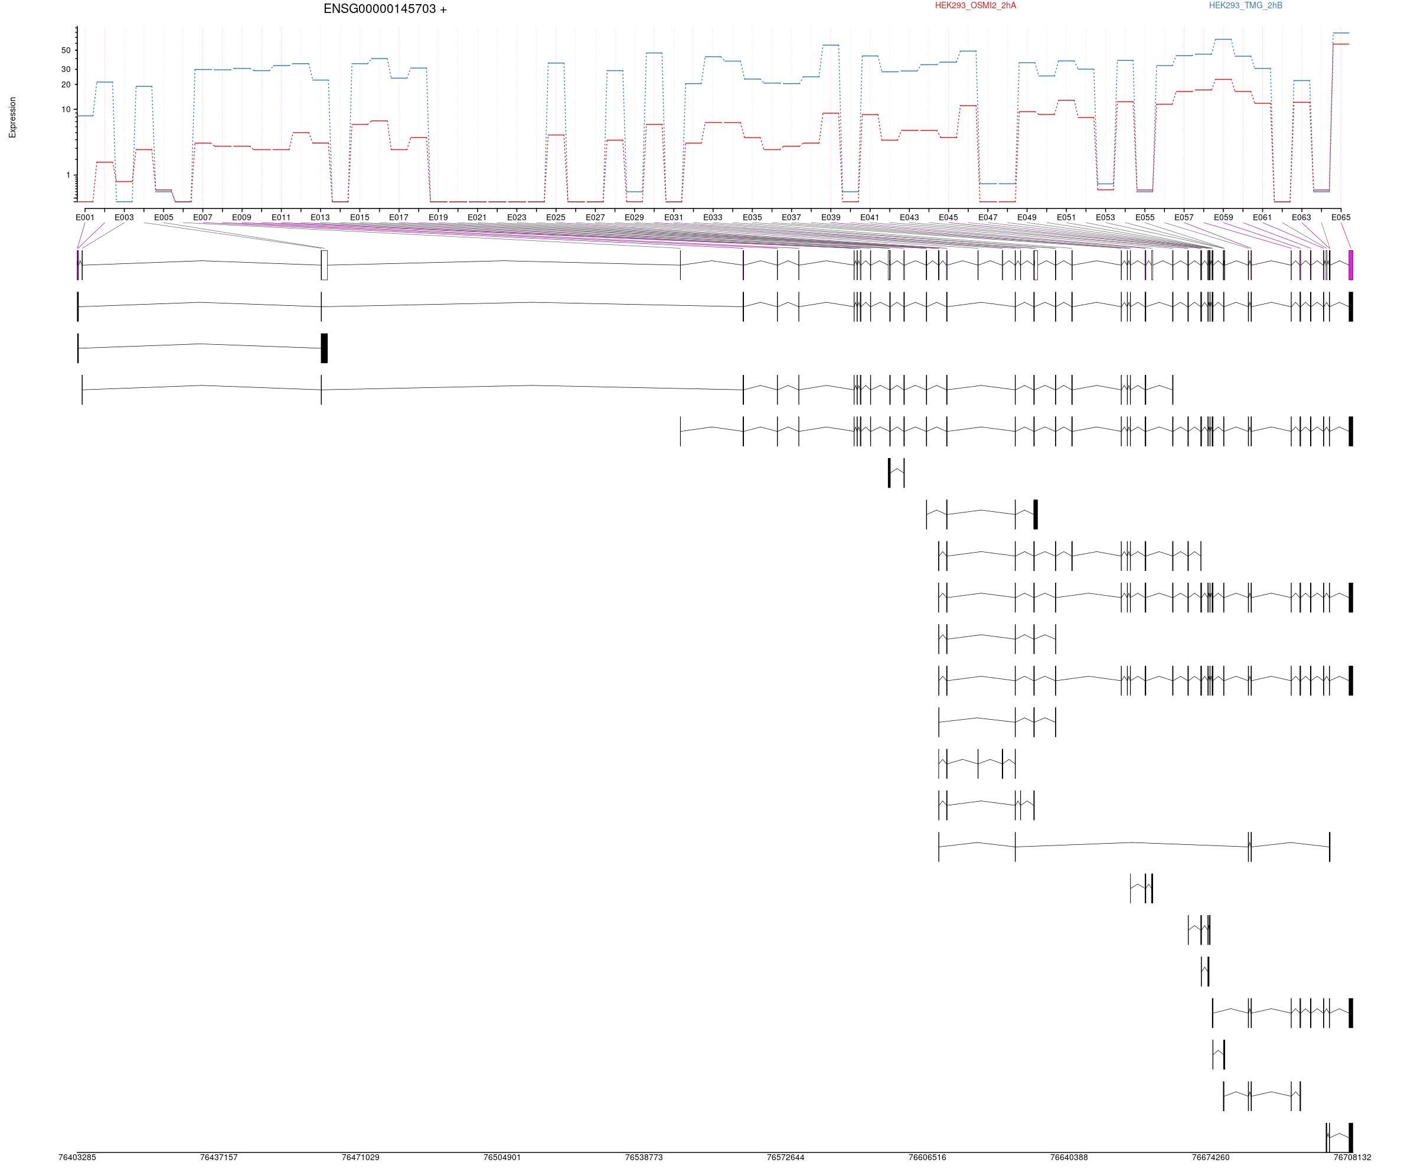Click genomic coordinate 76437157
Screen dimensions: 1417x1169
click(219, 1158)
